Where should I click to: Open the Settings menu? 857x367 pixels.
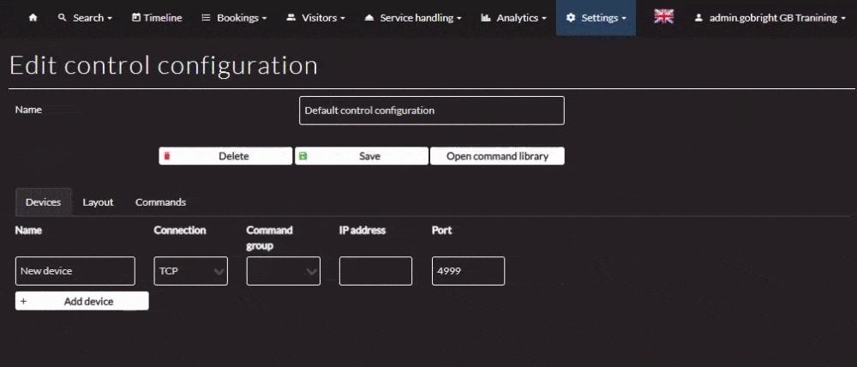(x=596, y=18)
